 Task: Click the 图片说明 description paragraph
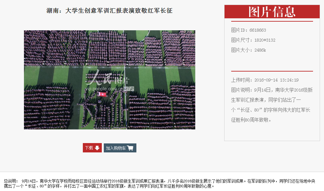click(272, 105)
